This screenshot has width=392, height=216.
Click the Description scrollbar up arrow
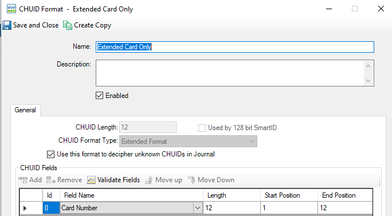click(369, 66)
